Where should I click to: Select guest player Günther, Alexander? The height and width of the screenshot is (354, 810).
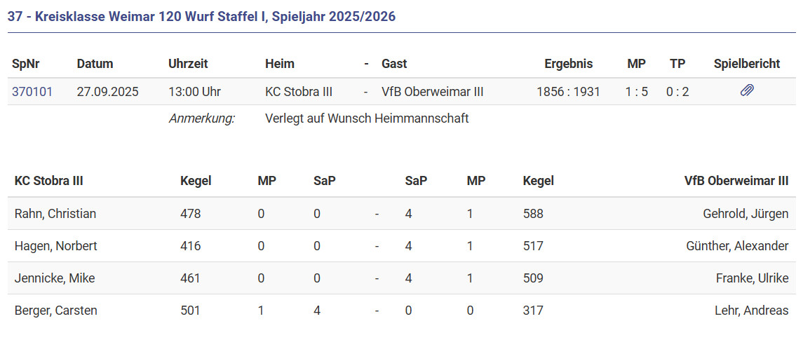click(x=737, y=246)
